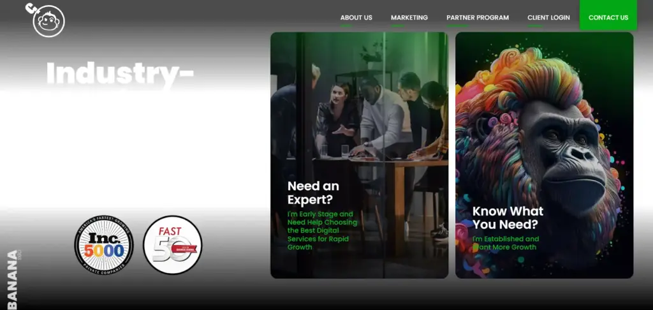Viewport: 653px width, 310px height.
Task: Open the Marketing menu
Action: (409, 18)
